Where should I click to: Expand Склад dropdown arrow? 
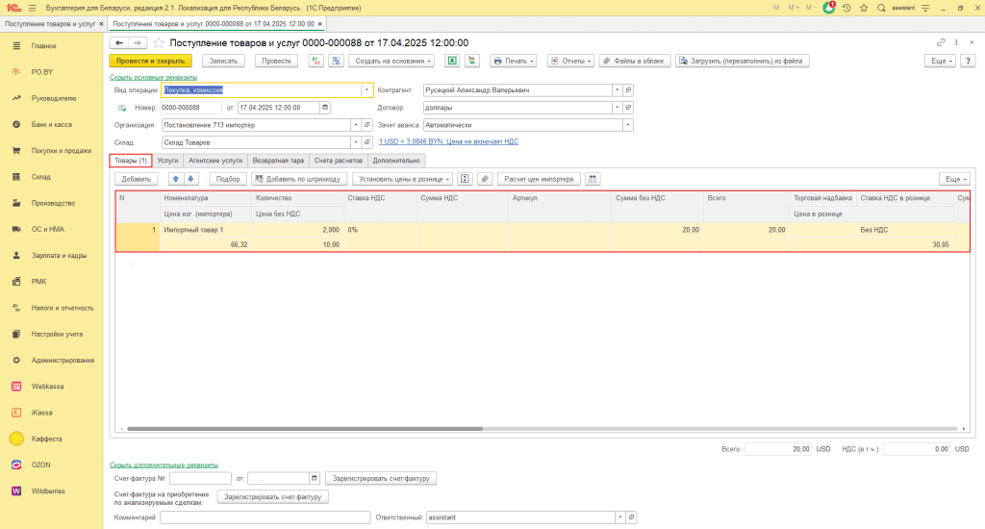[x=356, y=142]
